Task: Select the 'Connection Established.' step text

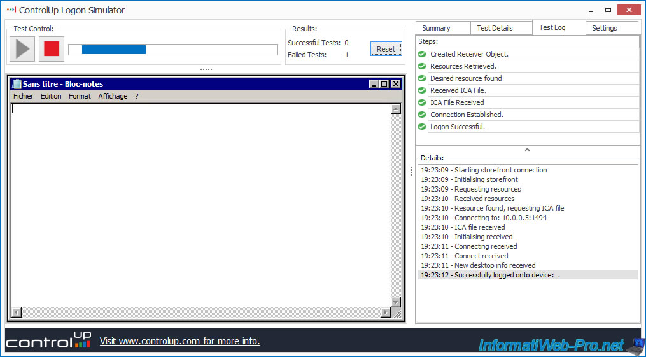Action: (x=467, y=115)
